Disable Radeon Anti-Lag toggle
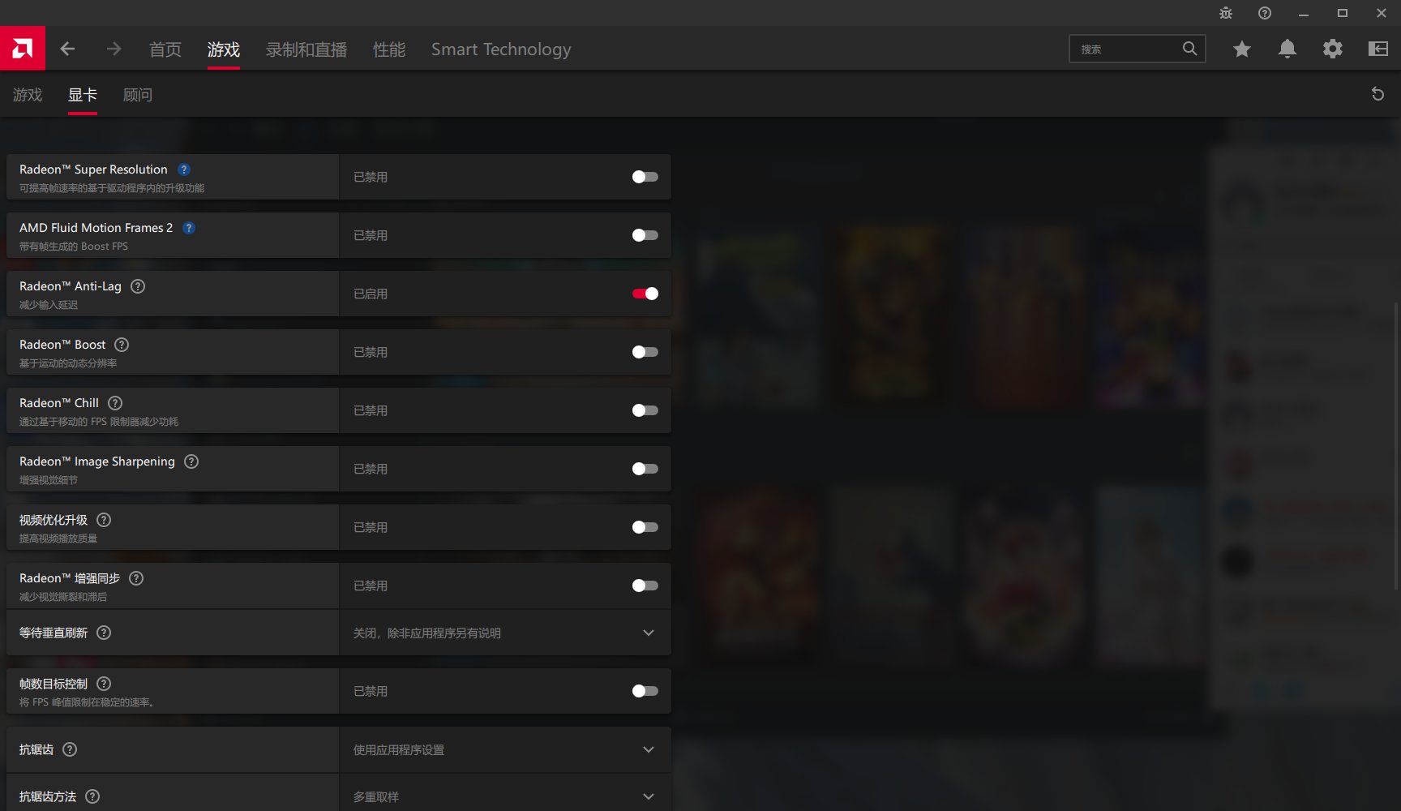The height and width of the screenshot is (811, 1401). (x=645, y=294)
